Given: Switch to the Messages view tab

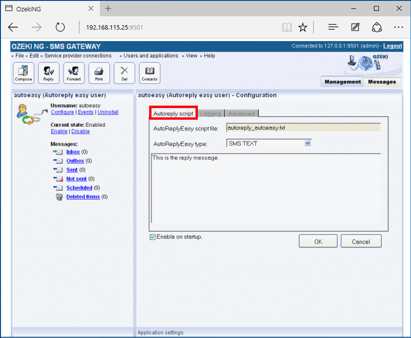Looking at the screenshot, I should [382, 82].
